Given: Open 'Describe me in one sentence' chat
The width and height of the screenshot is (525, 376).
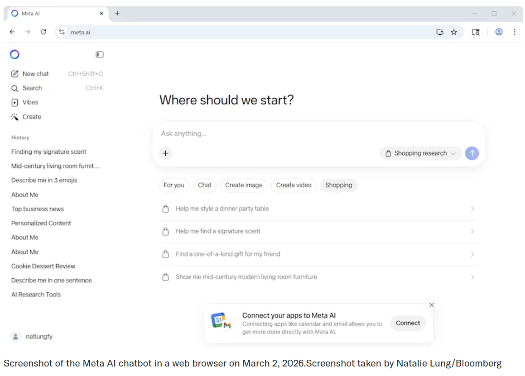Looking at the screenshot, I should 52,281.
